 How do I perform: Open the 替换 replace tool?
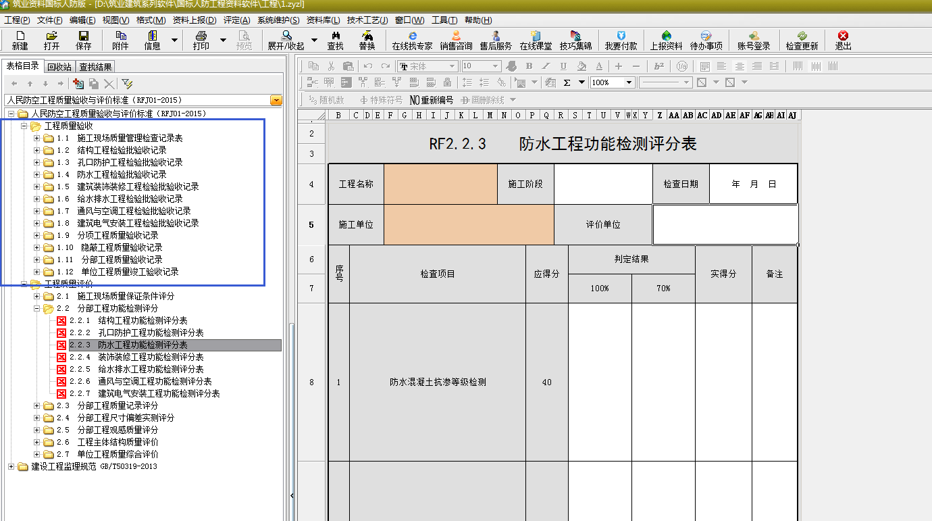[x=367, y=41]
